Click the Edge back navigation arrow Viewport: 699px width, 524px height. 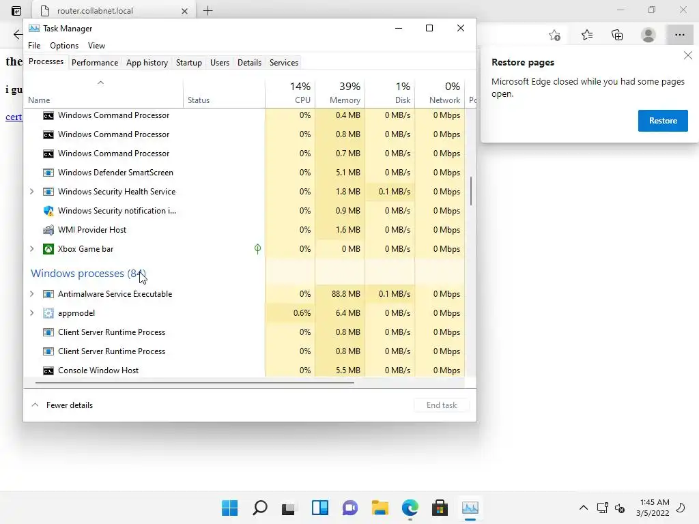[17, 34]
